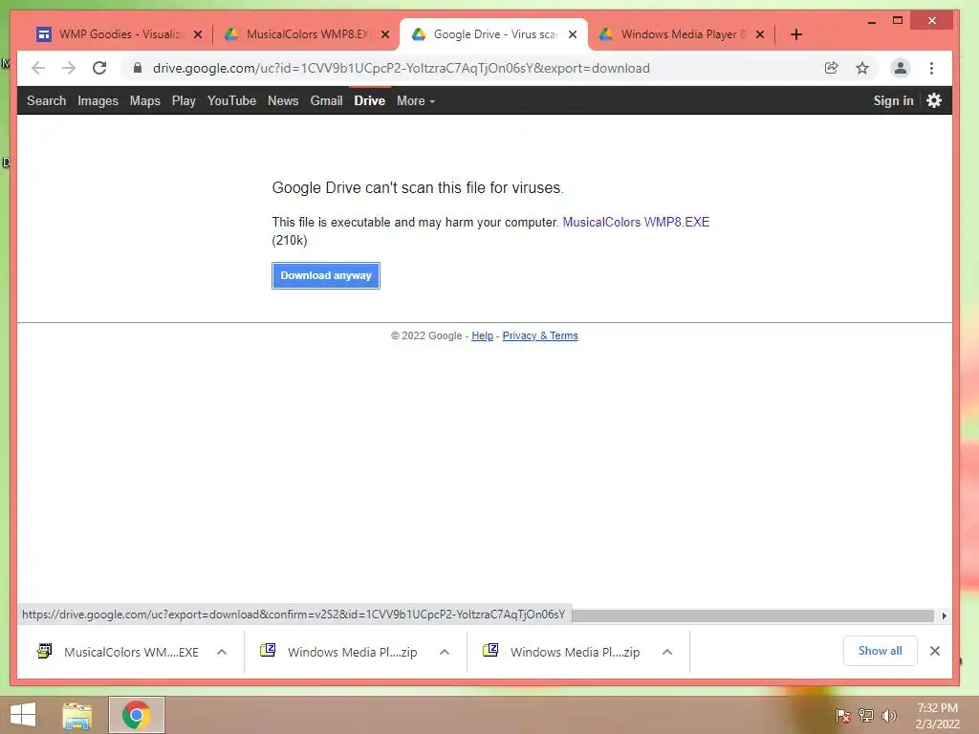Expand the More dropdown
The width and height of the screenshot is (979, 734).
point(416,100)
